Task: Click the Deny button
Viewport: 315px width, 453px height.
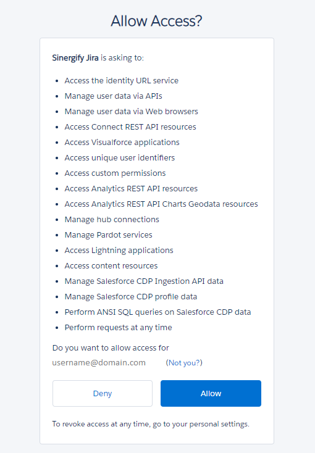Action: [103, 393]
